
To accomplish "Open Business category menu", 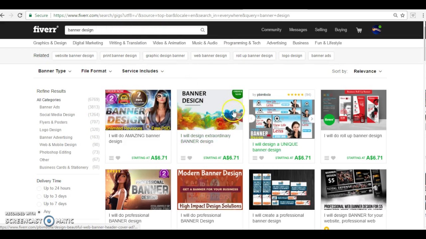I will tap(301, 43).
